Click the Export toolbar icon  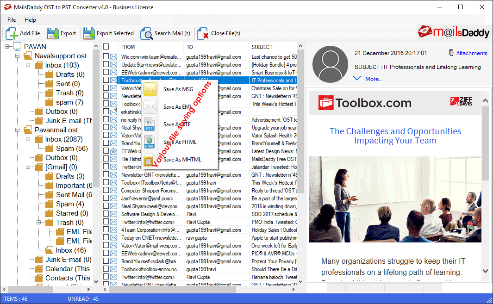coord(53,33)
